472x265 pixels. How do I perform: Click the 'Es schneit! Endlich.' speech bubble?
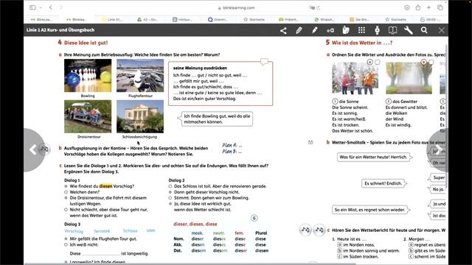pyautogui.click(x=383, y=183)
